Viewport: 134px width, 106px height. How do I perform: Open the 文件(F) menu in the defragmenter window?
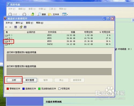9,23
